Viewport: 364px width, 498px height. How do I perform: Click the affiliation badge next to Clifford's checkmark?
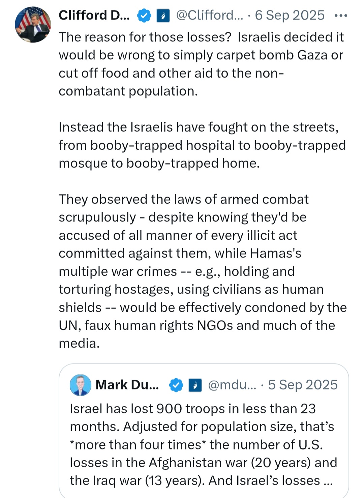(163, 16)
